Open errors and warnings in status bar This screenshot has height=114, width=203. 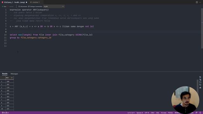(x=5, y=113)
